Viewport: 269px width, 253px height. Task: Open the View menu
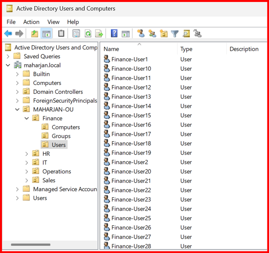(53, 22)
